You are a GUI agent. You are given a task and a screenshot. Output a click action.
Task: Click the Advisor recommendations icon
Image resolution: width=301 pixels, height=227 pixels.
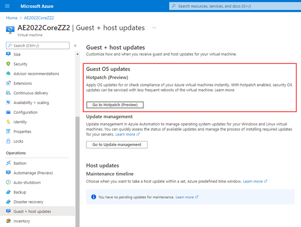pos(9,74)
